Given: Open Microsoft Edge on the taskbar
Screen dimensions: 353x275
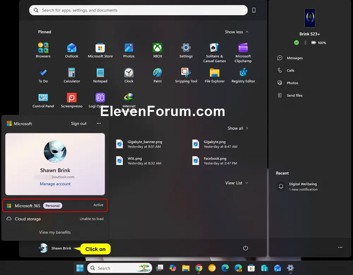Looking at the screenshot, I should (x=225, y=268).
